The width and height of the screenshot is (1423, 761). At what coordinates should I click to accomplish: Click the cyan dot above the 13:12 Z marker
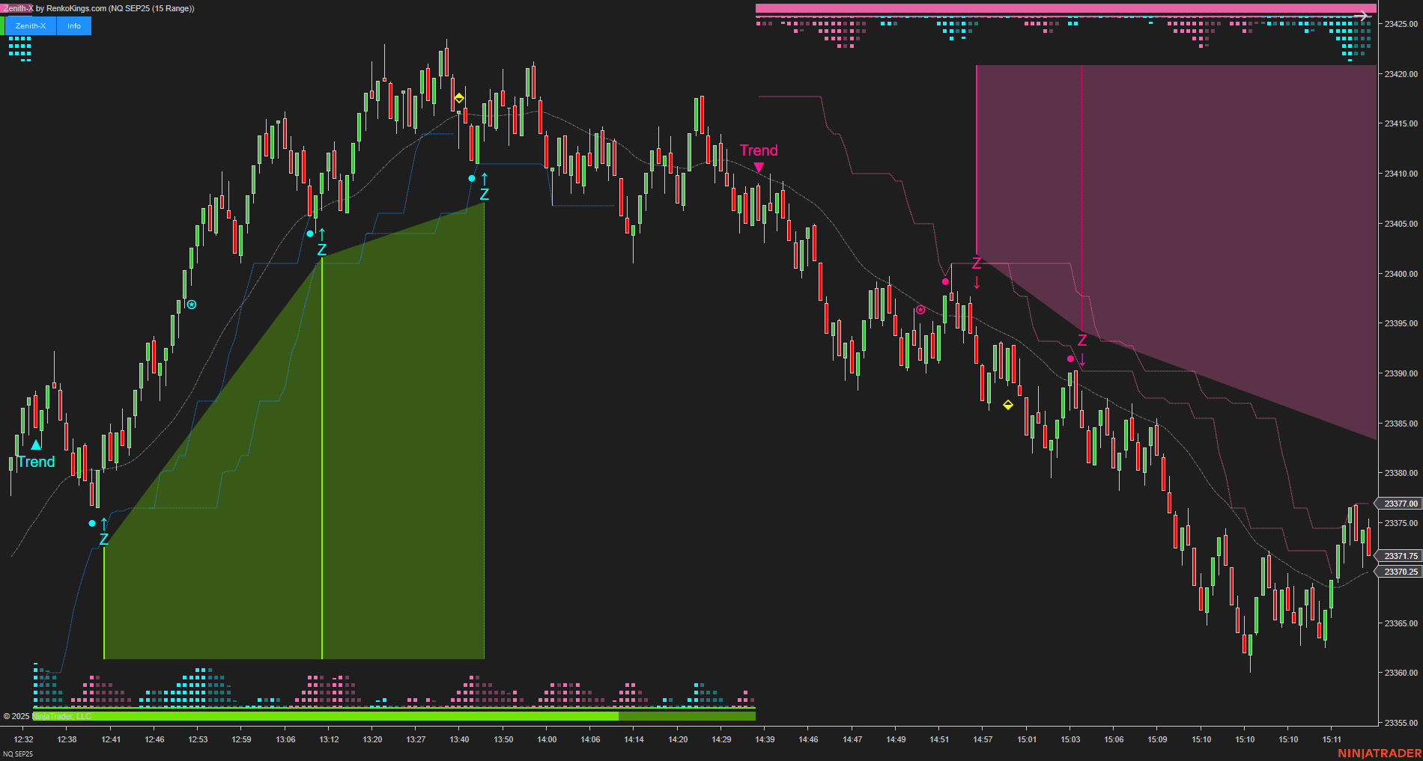309,233
